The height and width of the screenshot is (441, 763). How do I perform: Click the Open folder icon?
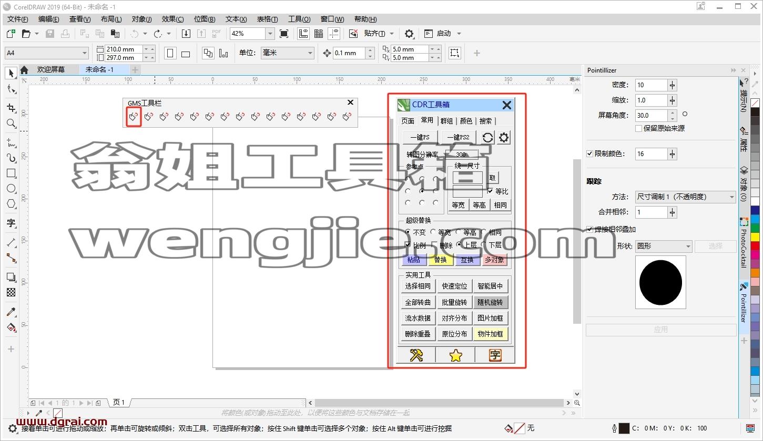[26, 34]
